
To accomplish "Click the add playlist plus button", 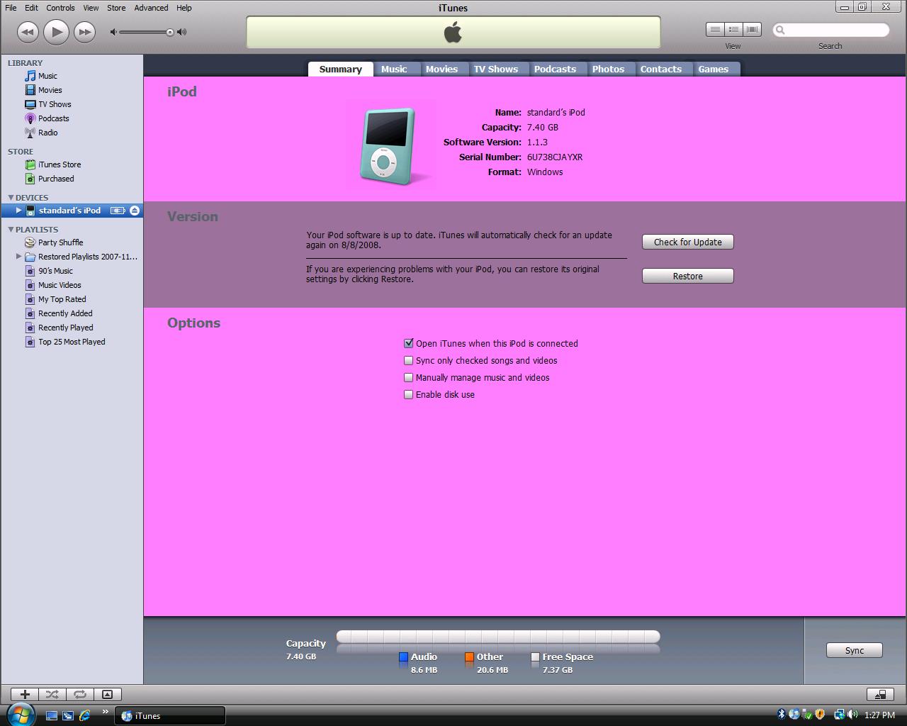I will click(25, 694).
